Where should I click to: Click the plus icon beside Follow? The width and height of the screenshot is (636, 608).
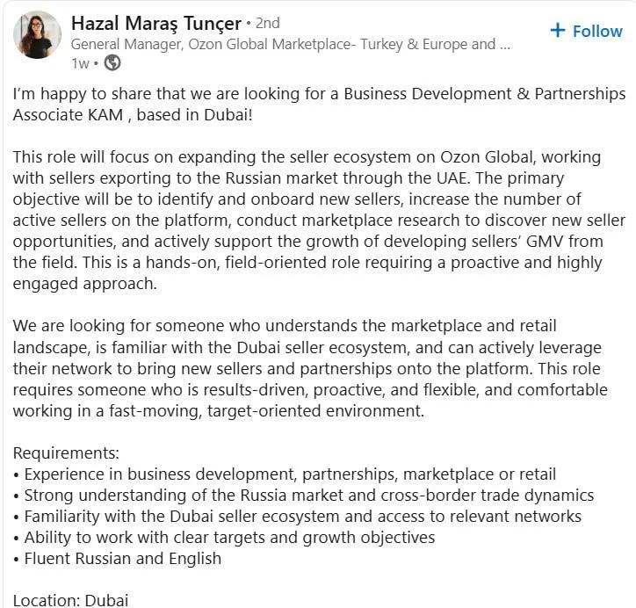557,31
